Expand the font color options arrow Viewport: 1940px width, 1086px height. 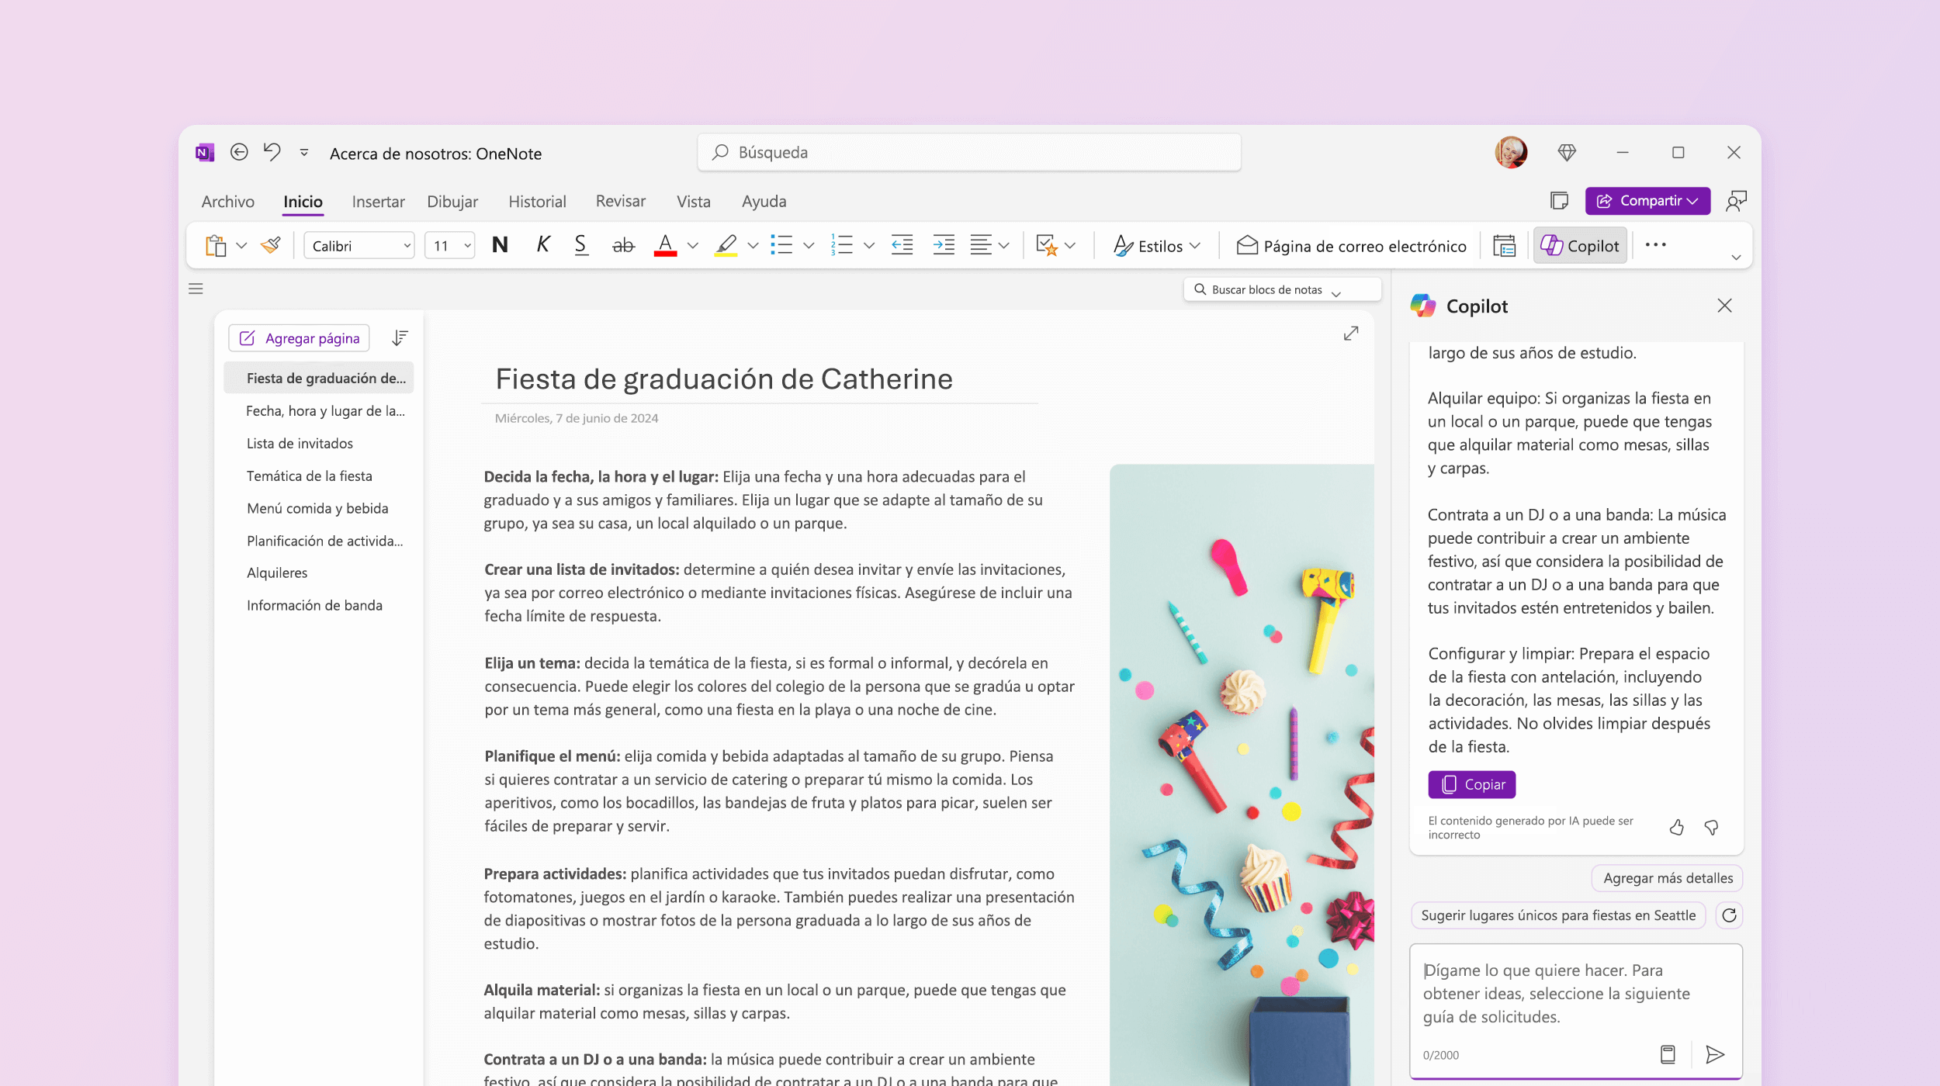tap(693, 246)
